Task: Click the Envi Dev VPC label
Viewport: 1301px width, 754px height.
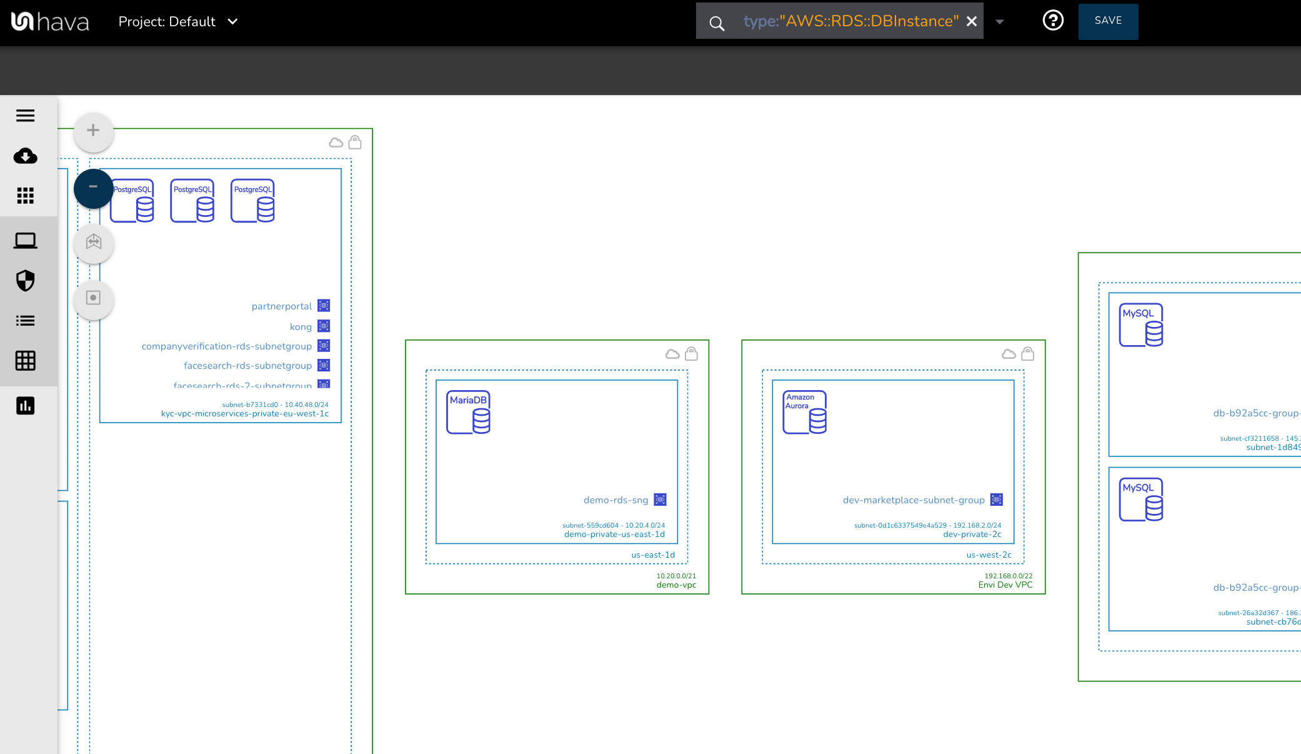Action: point(1005,585)
